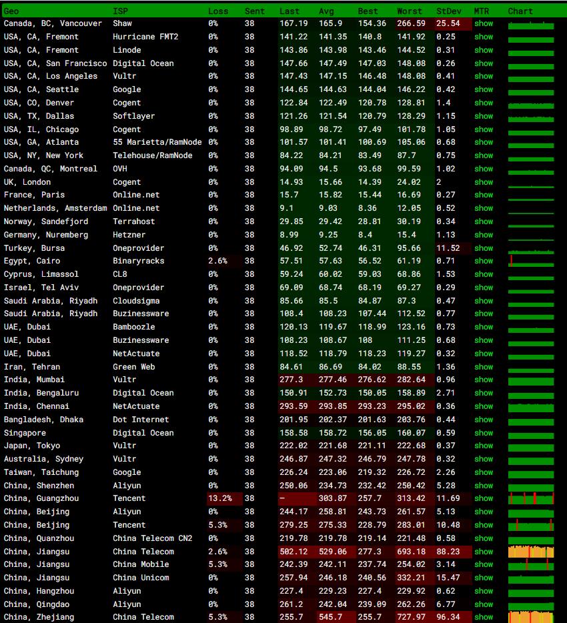Click the Geo column header
Screen dimensions: 567x623
click(11, 11)
